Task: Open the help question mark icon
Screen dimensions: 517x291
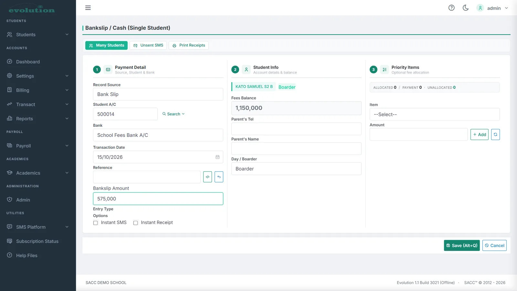Action: tap(451, 8)
